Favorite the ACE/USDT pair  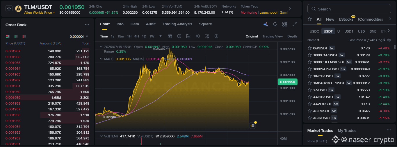pos(309,111)
